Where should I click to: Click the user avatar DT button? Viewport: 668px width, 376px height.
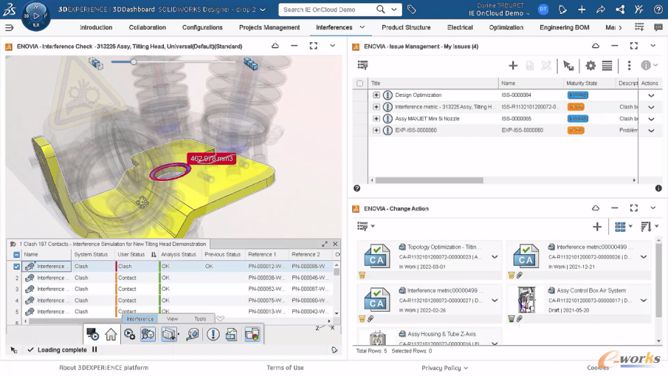click(543, 9)
